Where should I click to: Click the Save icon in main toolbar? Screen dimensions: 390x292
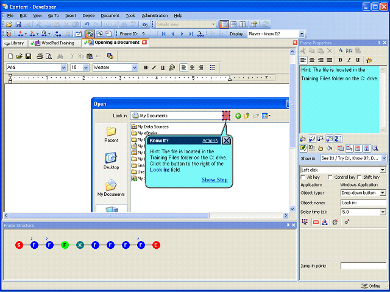[x=18, y=24]
